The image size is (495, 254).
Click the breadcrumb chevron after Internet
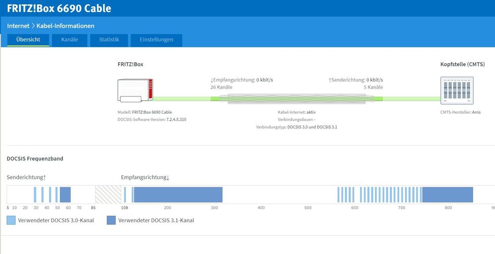click(x=33, y=26)
